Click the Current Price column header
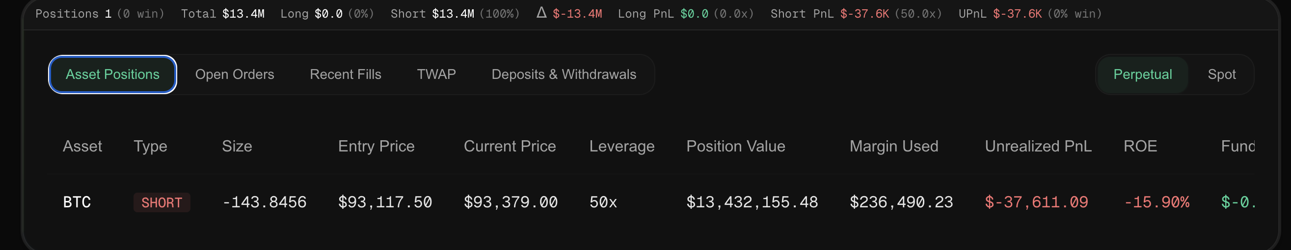The height and width of the screenshot is (250, 1291). coord(509,146)
